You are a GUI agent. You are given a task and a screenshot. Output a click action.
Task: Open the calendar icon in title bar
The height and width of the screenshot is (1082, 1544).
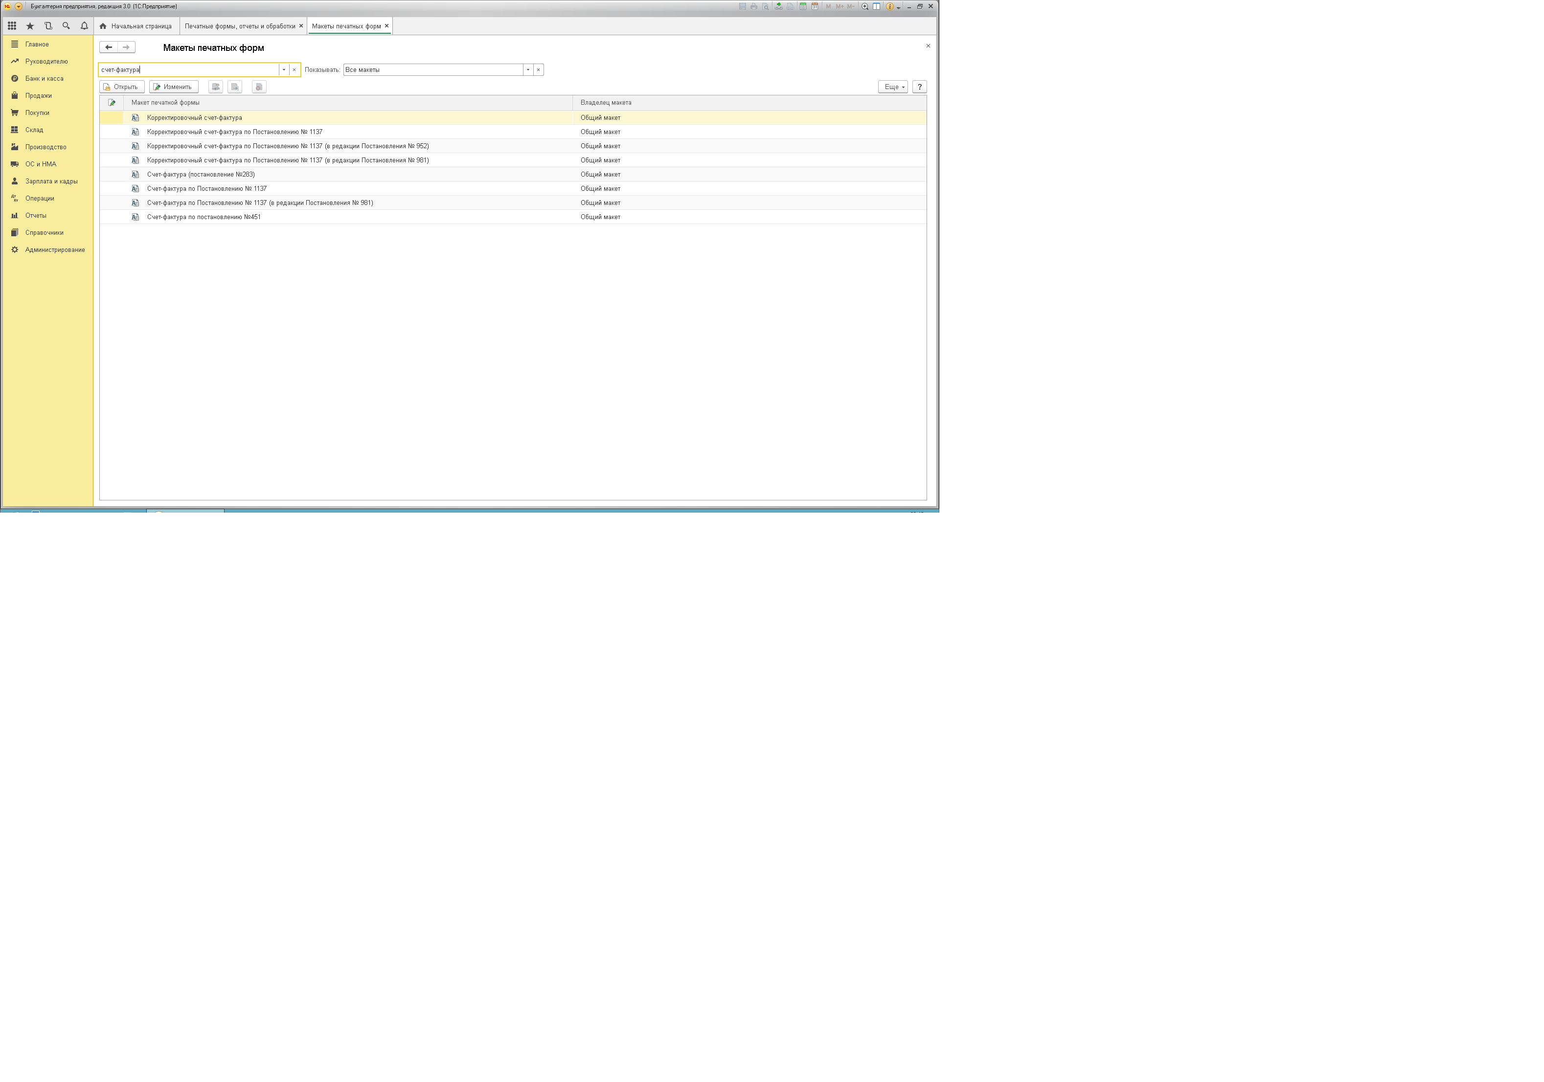(815, 7)
